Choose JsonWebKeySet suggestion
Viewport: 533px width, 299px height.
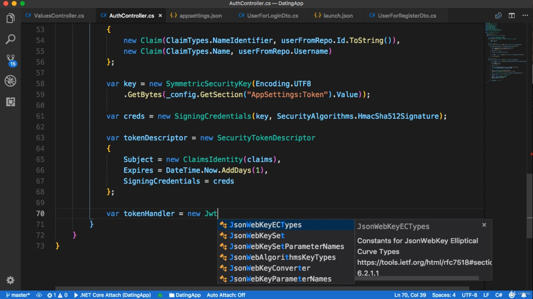pyautogui.click(x=286, y=236)
